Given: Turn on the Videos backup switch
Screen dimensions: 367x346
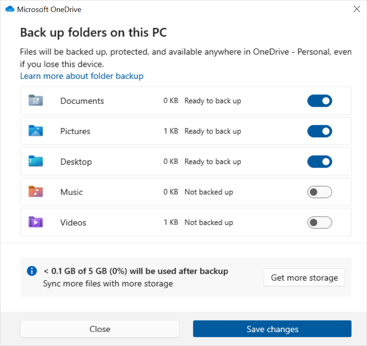Looking at the screenshot, I should (x=319, y=222).
